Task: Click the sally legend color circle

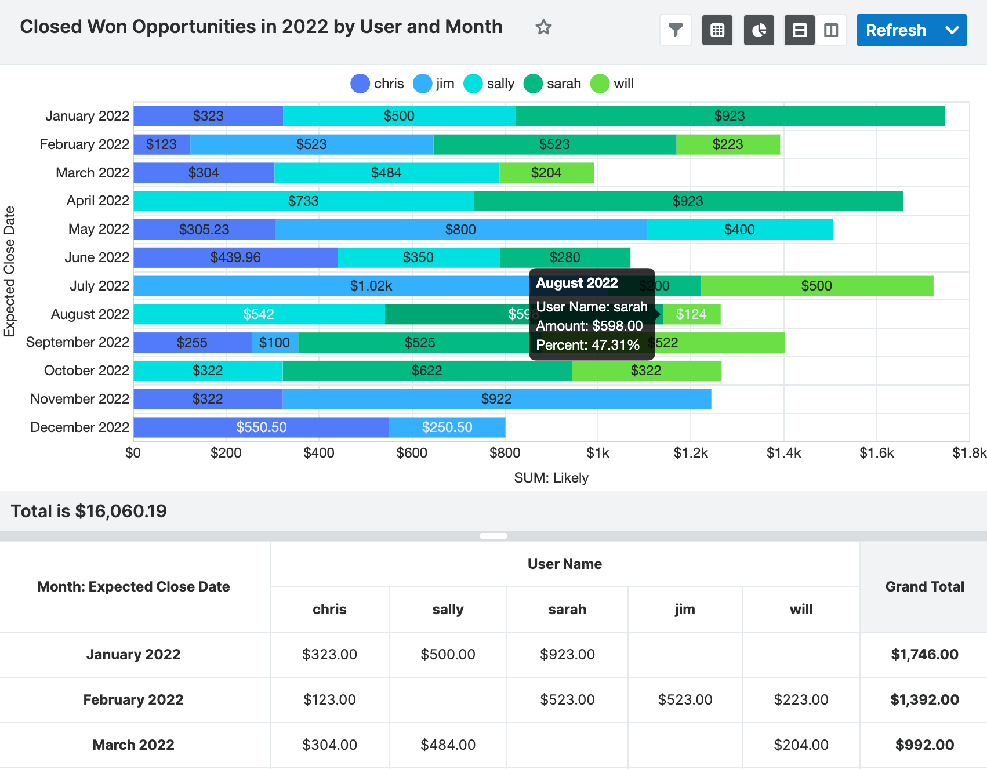Action: coord(473,84)
